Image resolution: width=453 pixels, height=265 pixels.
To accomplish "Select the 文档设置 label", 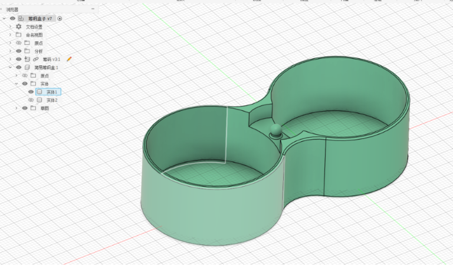I will (x=34, y=27).
